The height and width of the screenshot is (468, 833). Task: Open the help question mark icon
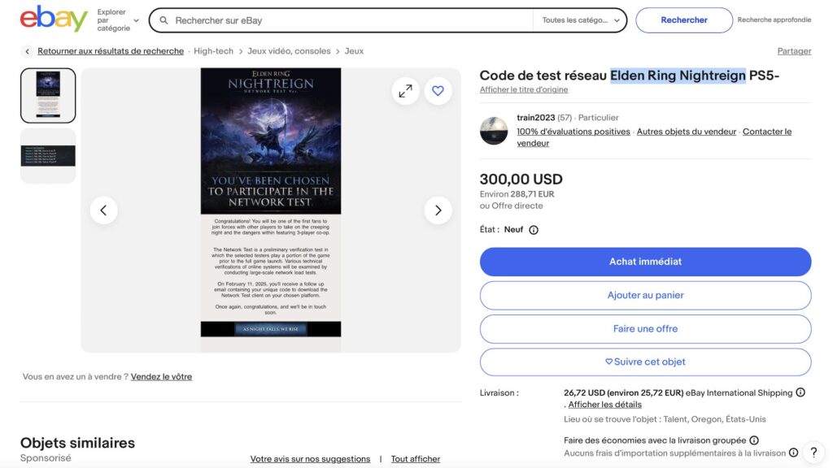point(813,453)
